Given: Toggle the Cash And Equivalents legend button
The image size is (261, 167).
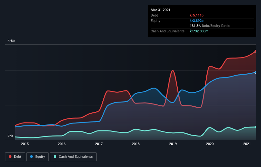Looking at the screenshot, I should point(73,157).
